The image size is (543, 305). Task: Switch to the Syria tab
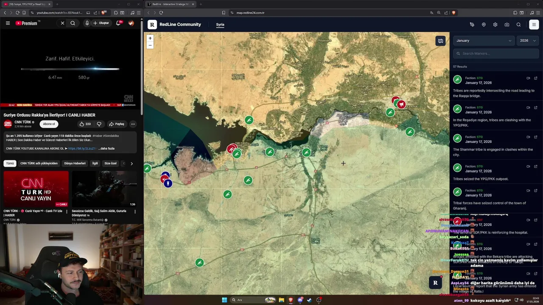[x=220, y=25]
